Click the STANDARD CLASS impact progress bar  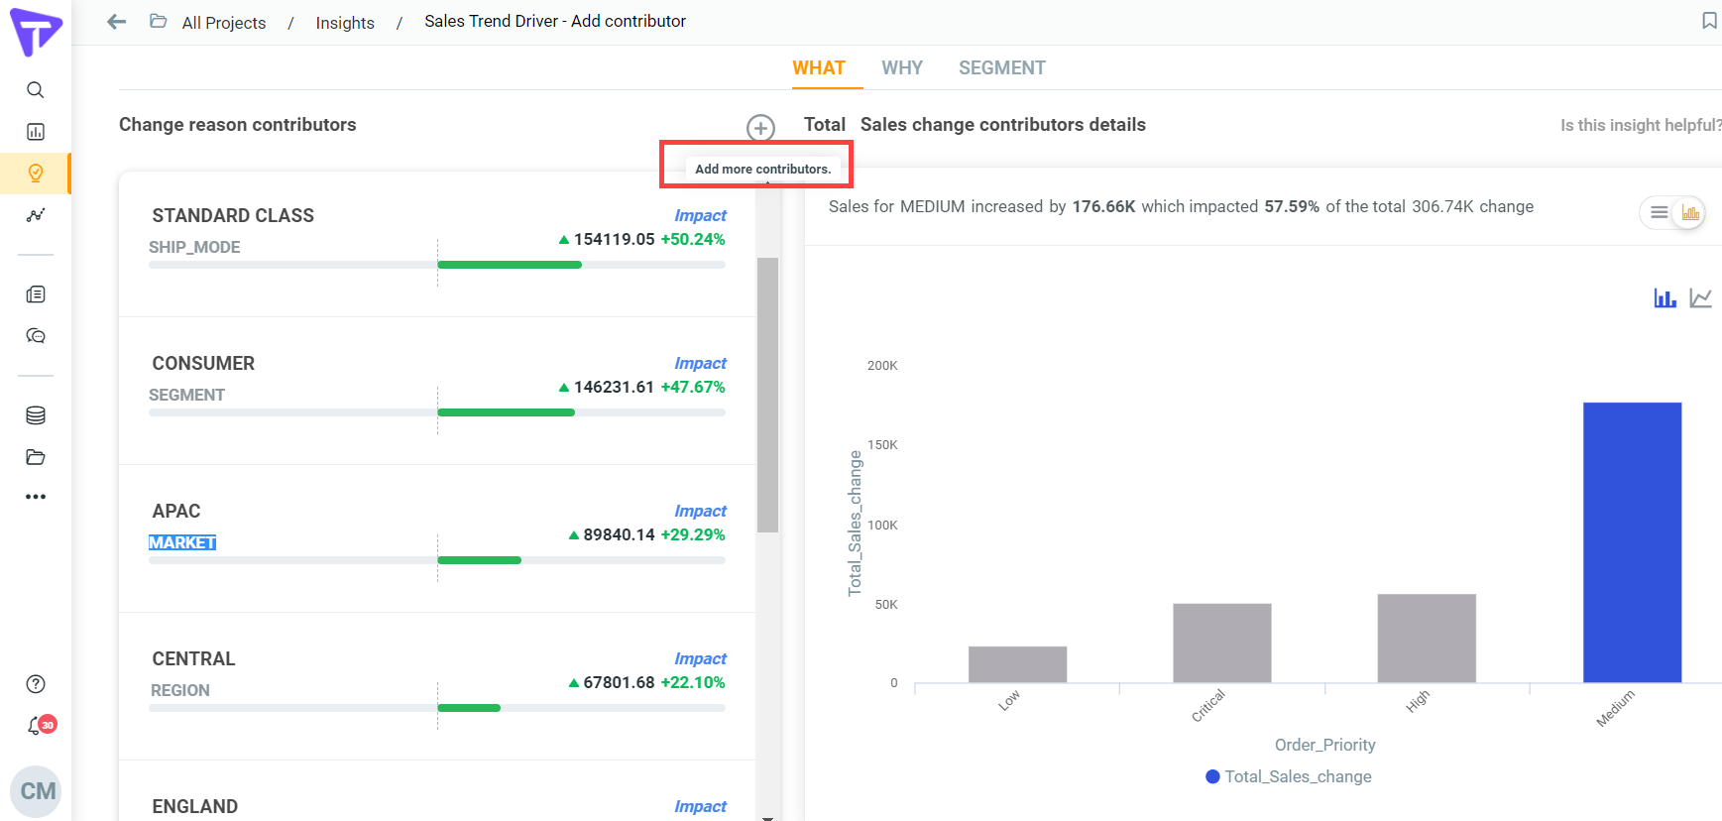click(x=437, y=265)
